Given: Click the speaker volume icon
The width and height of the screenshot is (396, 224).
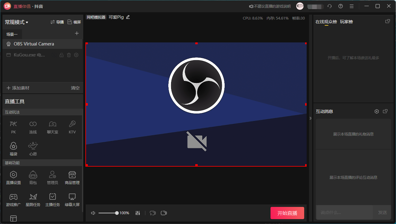Looking at the screenshot, I should coord(93,213).
